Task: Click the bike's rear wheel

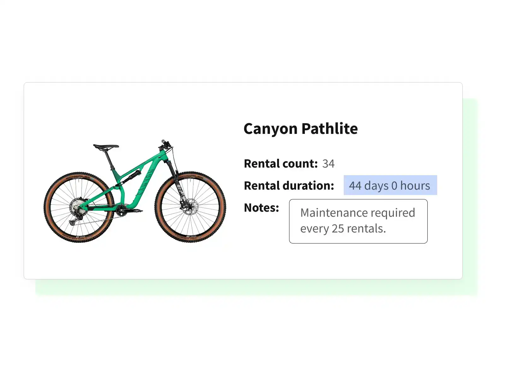Action: point(79,207)
